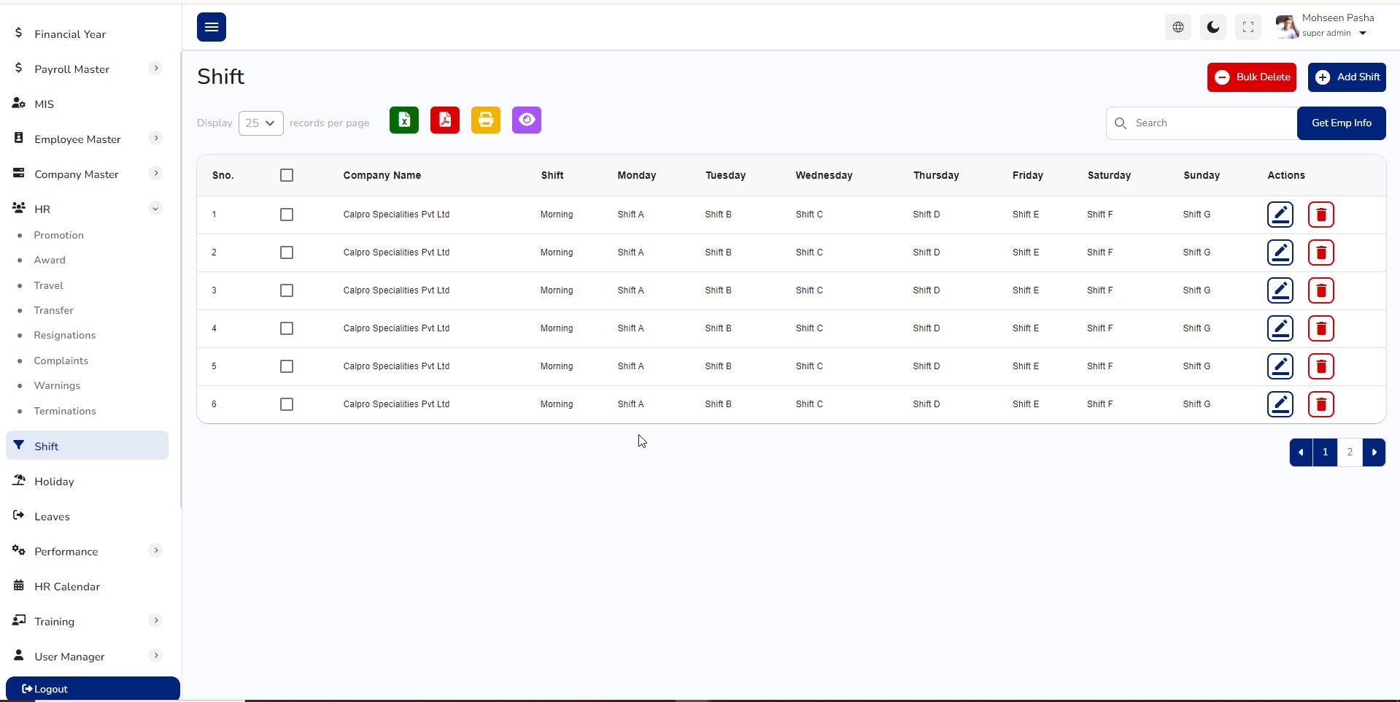Sort by Company Name column header
1400x702 pixels.
click(x=382, y=175)
